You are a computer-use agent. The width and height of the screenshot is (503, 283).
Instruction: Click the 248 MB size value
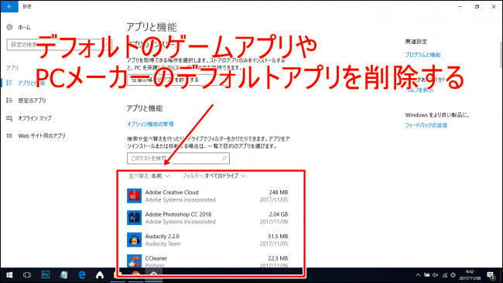click(278, 193)
